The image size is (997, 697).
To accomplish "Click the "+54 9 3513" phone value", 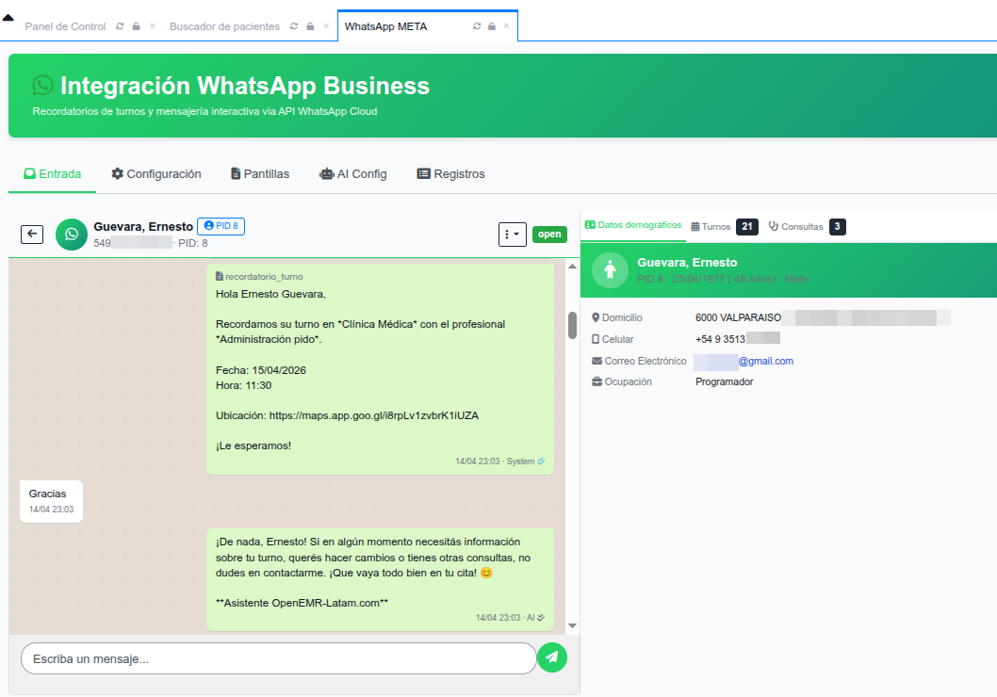I will (x=720, y=339).
